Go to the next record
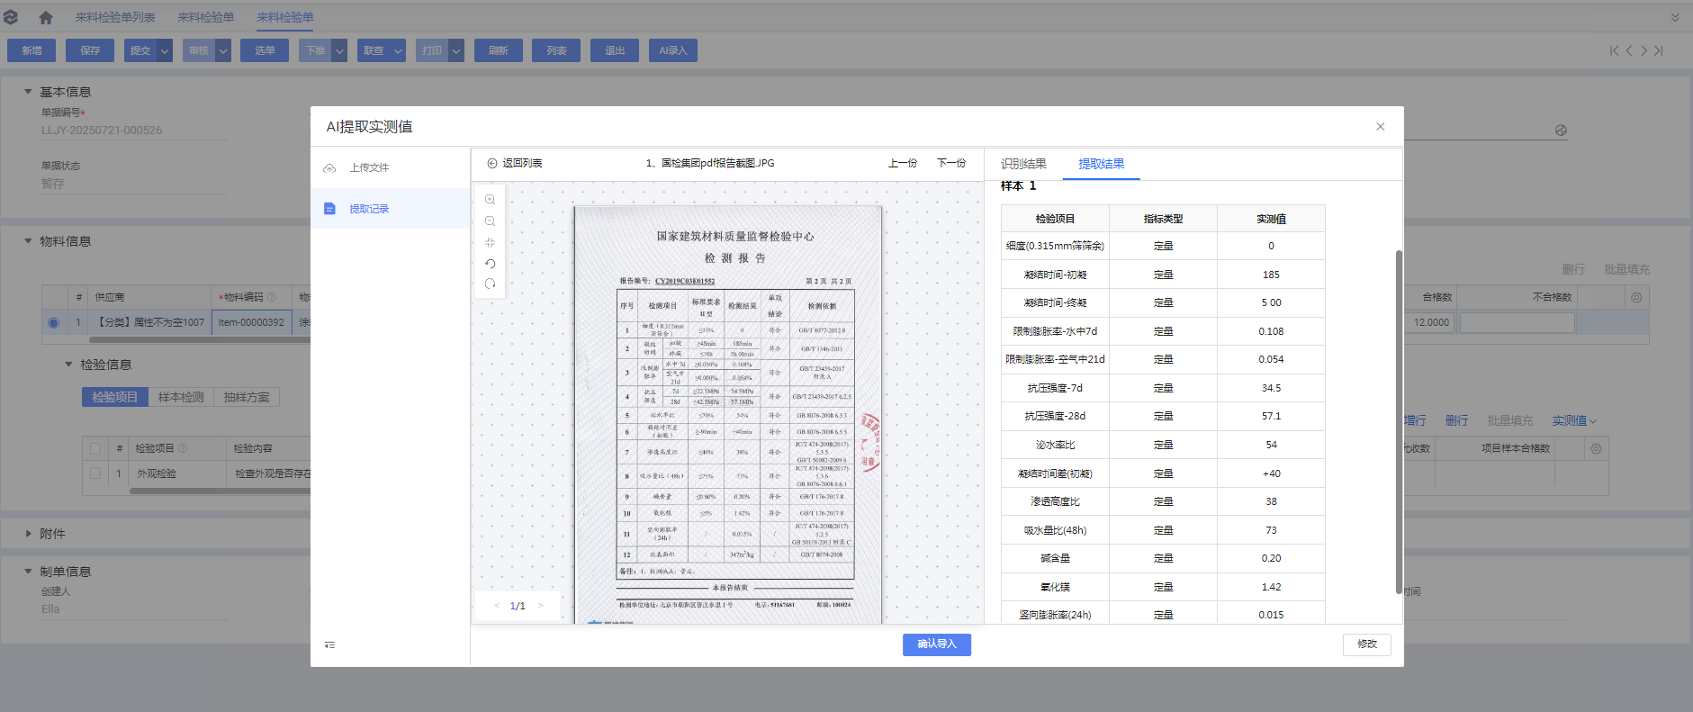 (x=1643, y=50)
